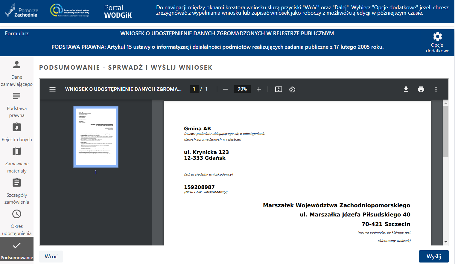Image resolution: width=455 pixels, height=264 pixels.
Task: Zoom in on the PDF preview
Action: pyautogui.click(x=259, y=89)
